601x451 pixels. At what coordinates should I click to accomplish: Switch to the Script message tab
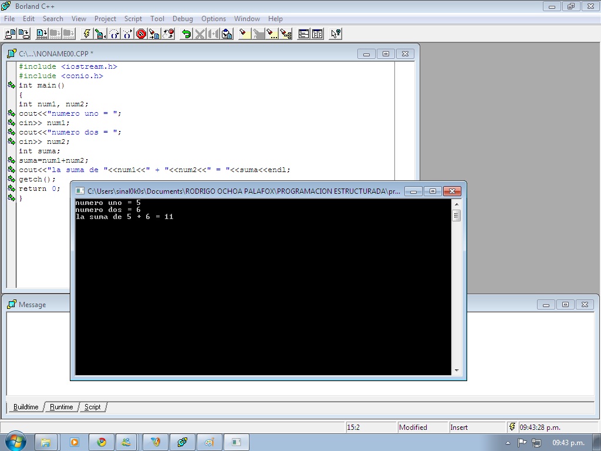93,407
